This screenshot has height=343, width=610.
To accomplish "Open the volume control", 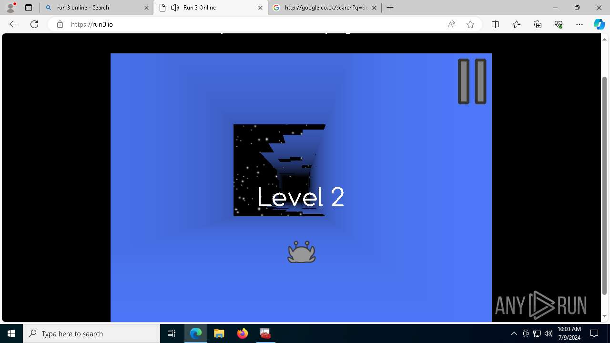I will [x=549, y=333].
